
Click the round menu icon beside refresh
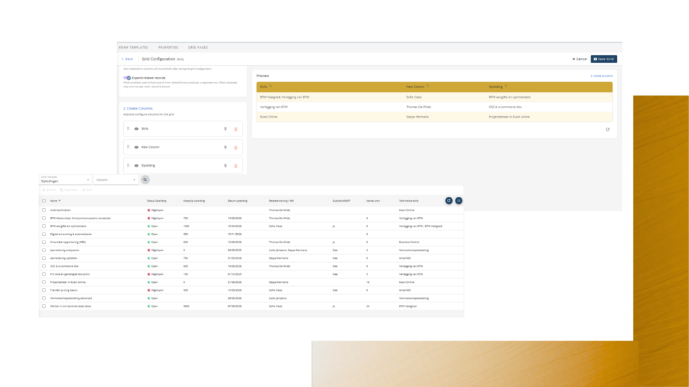pos(459,200)
